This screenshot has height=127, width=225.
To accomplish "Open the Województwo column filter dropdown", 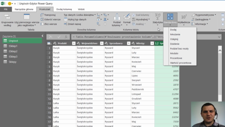I will point(102,43).
